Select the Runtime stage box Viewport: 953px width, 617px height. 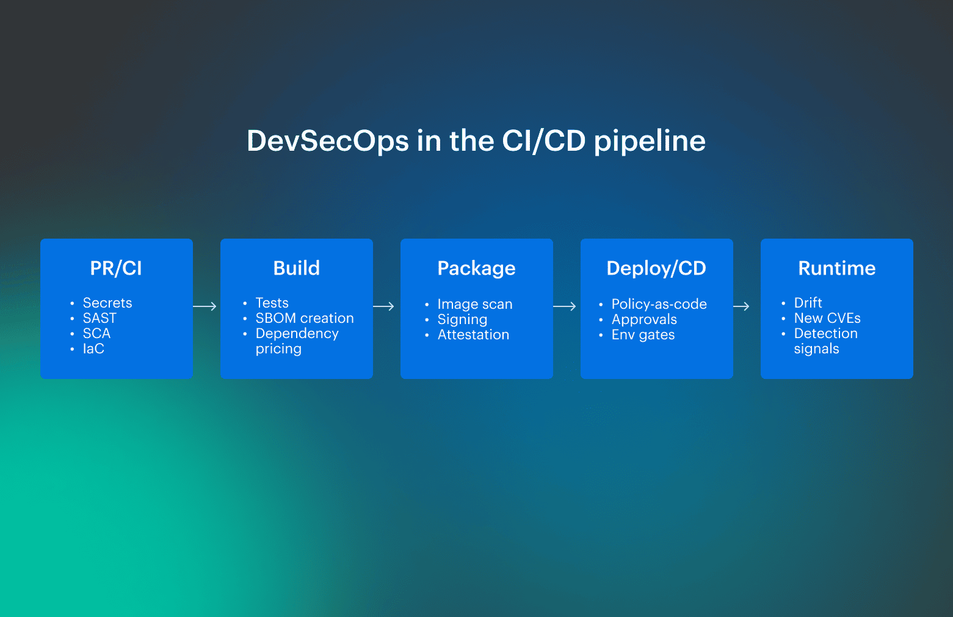click(836, 308)
